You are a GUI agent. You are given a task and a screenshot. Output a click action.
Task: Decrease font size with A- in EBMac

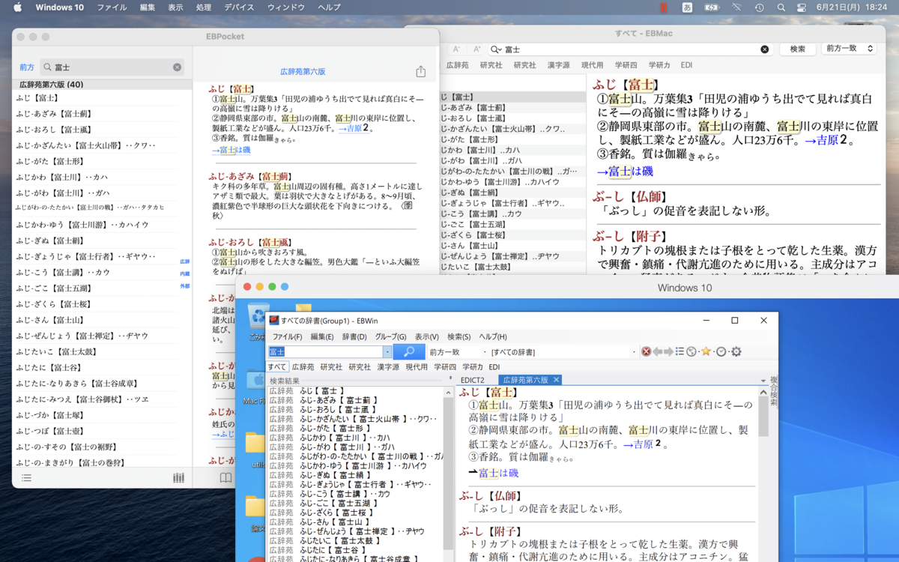point(456,49)
